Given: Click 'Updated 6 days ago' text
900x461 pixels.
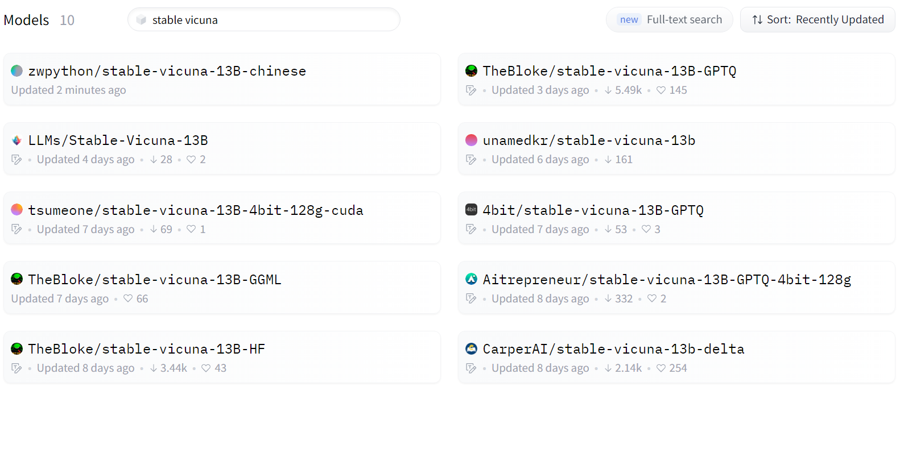Looking at the screenshot, I should click(x=540, y=160).
